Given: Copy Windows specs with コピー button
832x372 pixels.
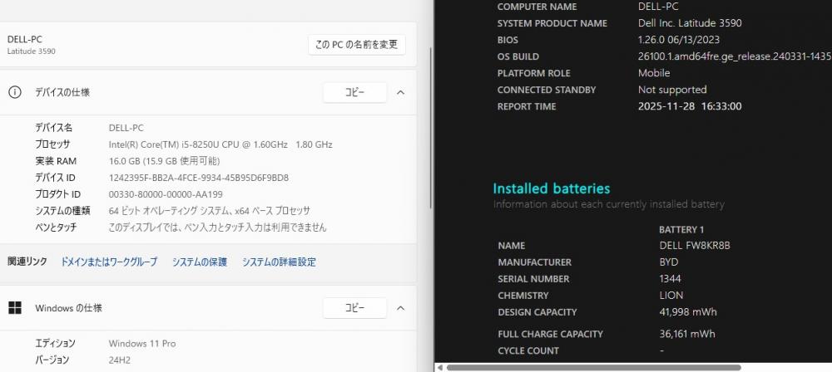Looking at the screenshot, I should coord(354,308).
